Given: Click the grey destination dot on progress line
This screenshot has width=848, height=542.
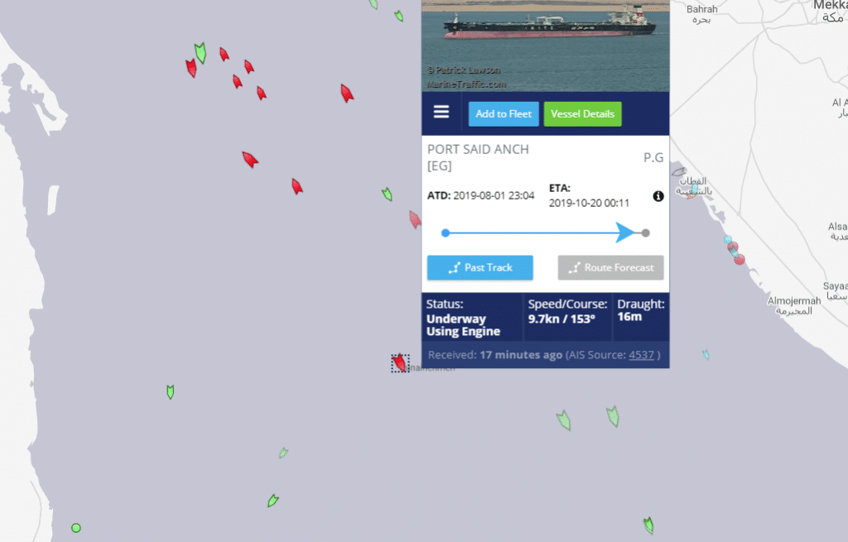Looking at the screenshot, I should 645,233.
